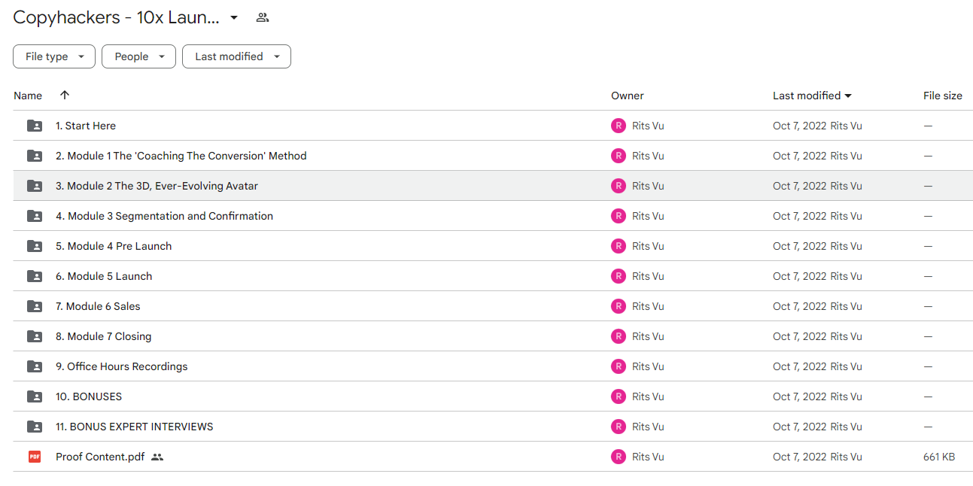Open the Copyhackers folder title dropdown arrow

(x=234, y=17)
